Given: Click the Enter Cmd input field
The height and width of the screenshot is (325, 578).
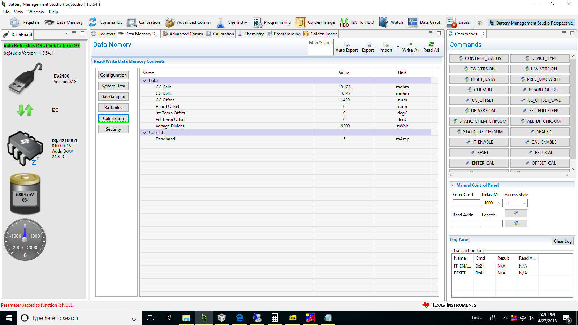Looking at the screenshot, I should point(466,203).
